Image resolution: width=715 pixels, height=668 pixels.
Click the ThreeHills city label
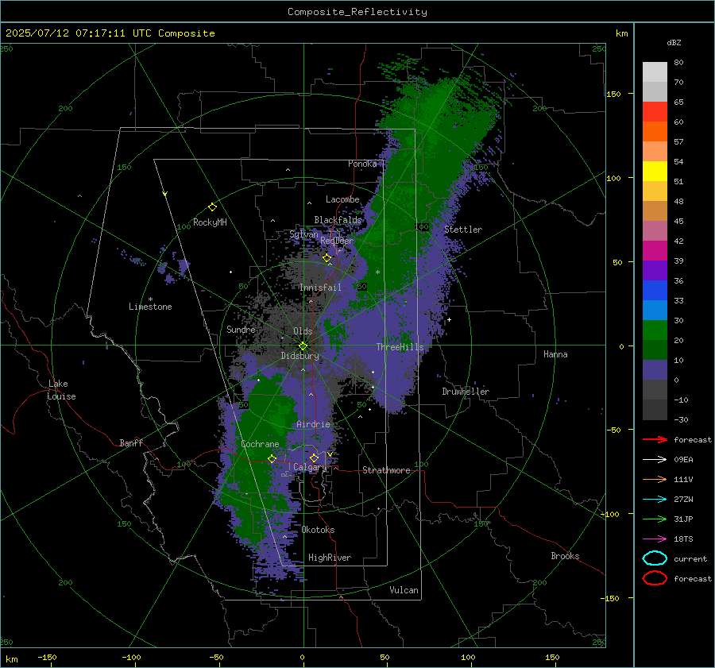pos(400,347)
